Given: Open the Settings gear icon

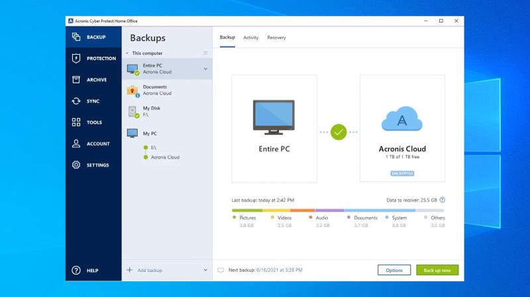Looking at the screenshot, I should [76, 165].
